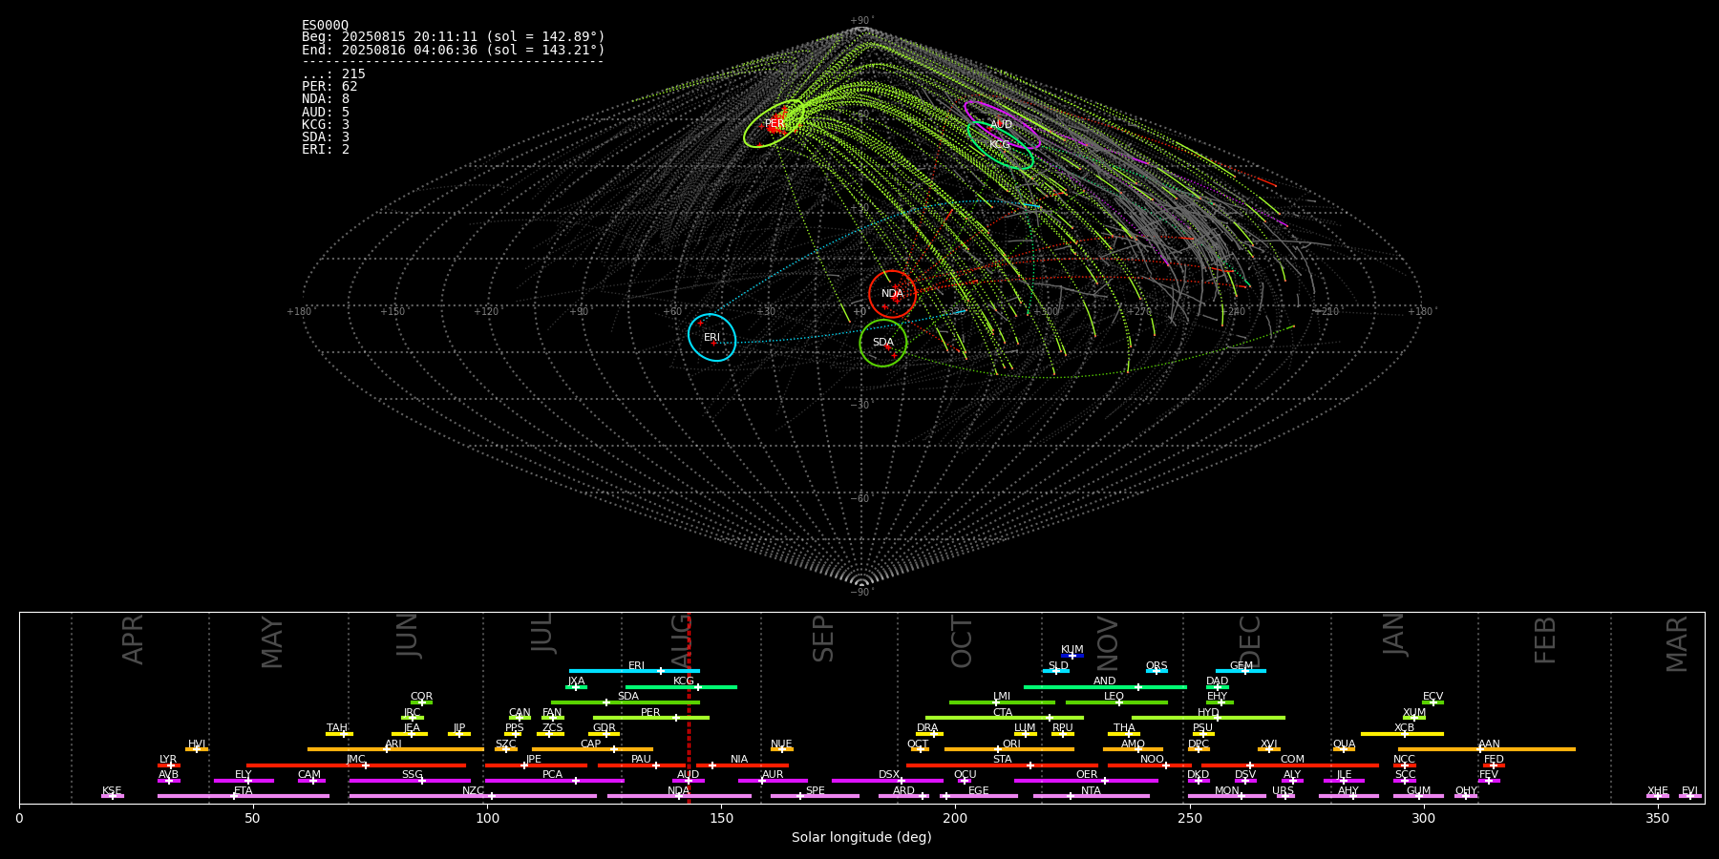Viewport: 1719px width, 859px height.
Task: Click the JMC shower bar in the timeline
Action: [x=356, y=765]
